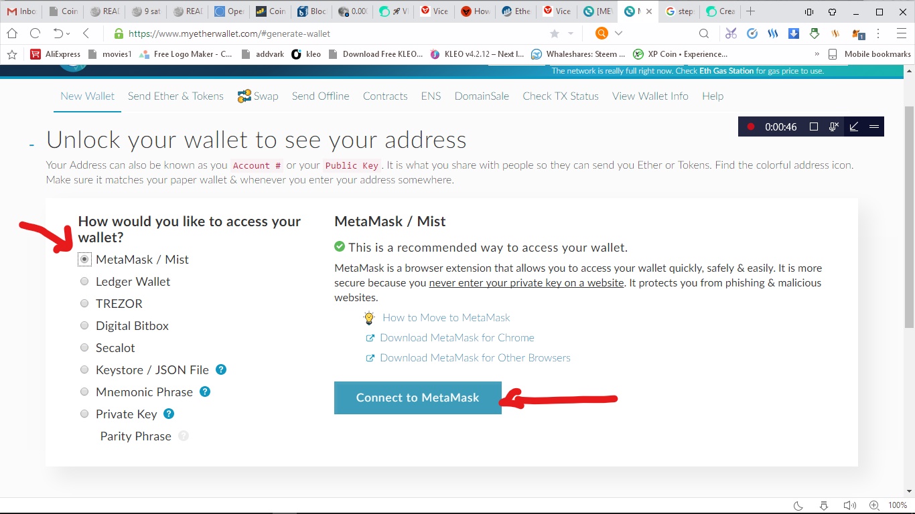The width and height of the screenshot is (915, 514).
Task: Expand the bookmarks overflow chevron
Action: click(x=817, y=54)
